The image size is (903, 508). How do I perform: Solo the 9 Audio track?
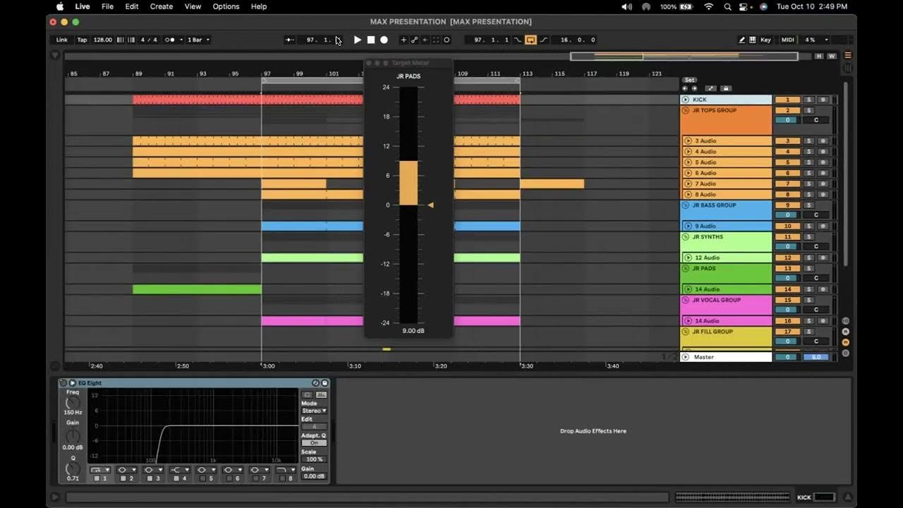809,226
